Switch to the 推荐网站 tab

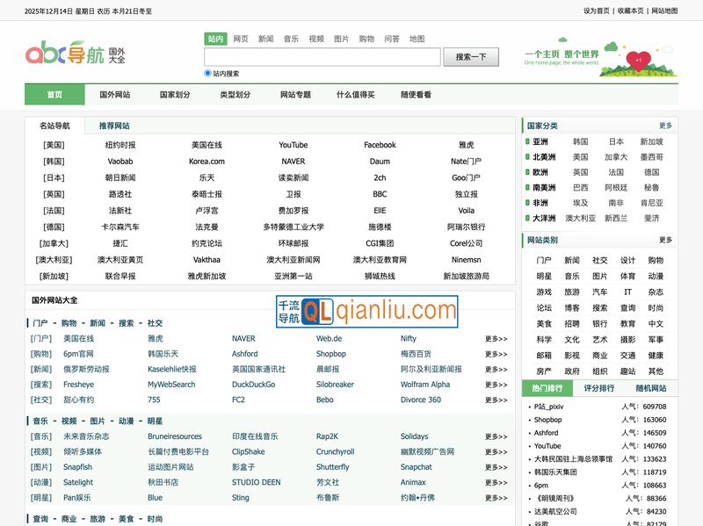(x=115, y=126)
